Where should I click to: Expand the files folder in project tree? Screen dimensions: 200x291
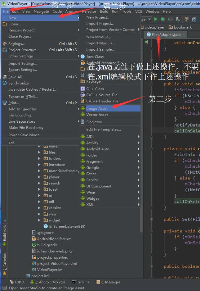[39, 152]
